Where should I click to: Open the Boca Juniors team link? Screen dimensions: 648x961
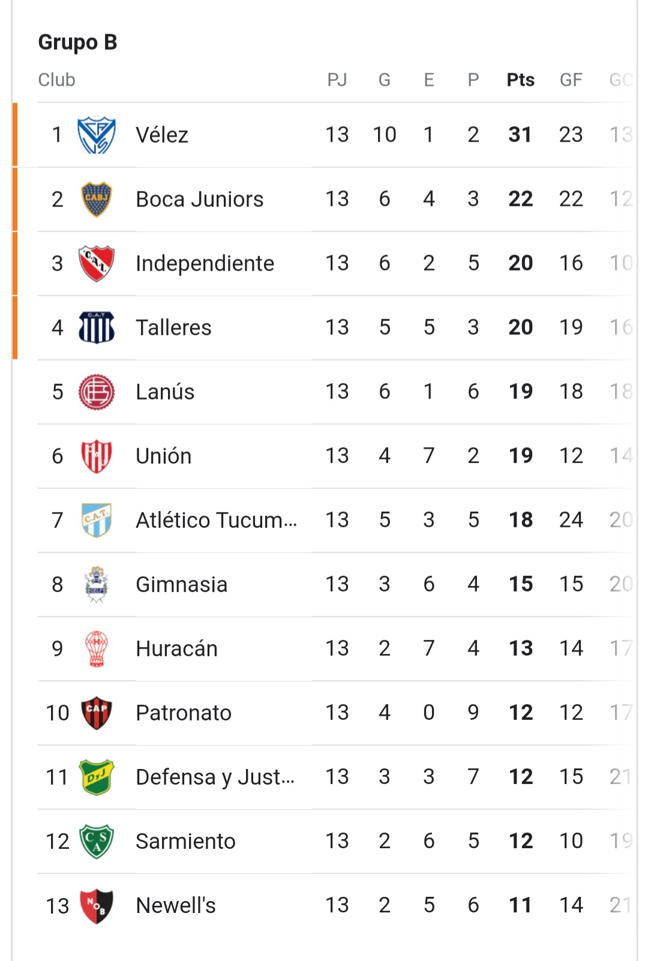click(x=200, y=199)
